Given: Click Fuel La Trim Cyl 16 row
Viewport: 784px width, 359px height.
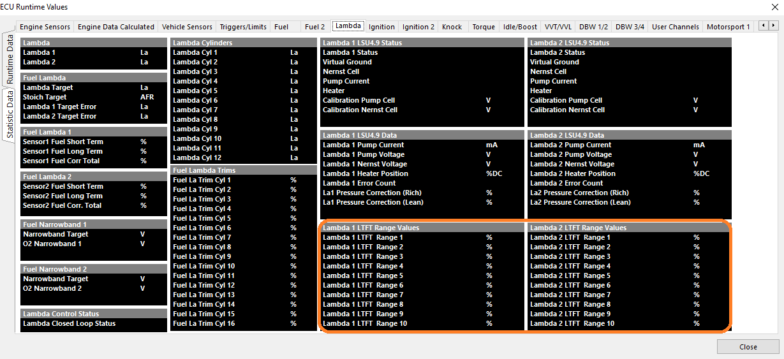Looking at the screenshot, I should point(244,323).
